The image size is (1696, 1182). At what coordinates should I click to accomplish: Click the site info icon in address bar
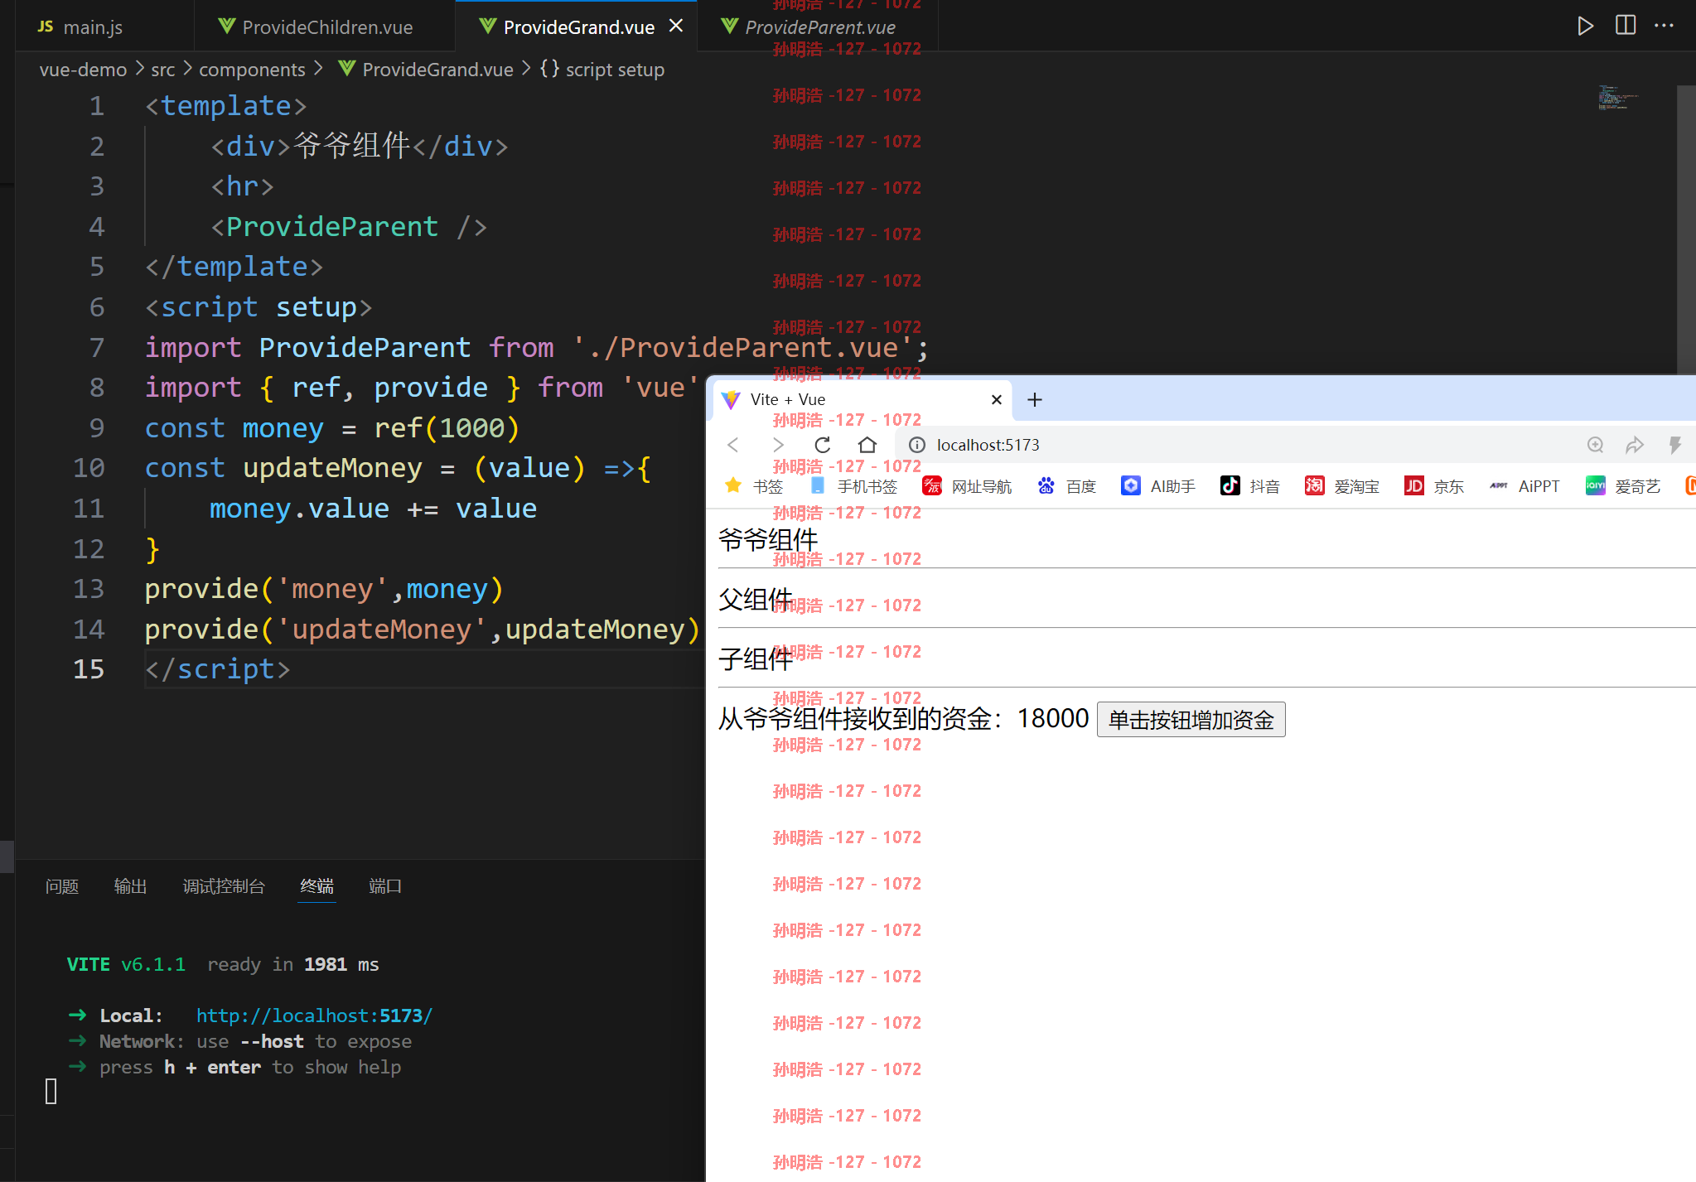click(917, 445)
